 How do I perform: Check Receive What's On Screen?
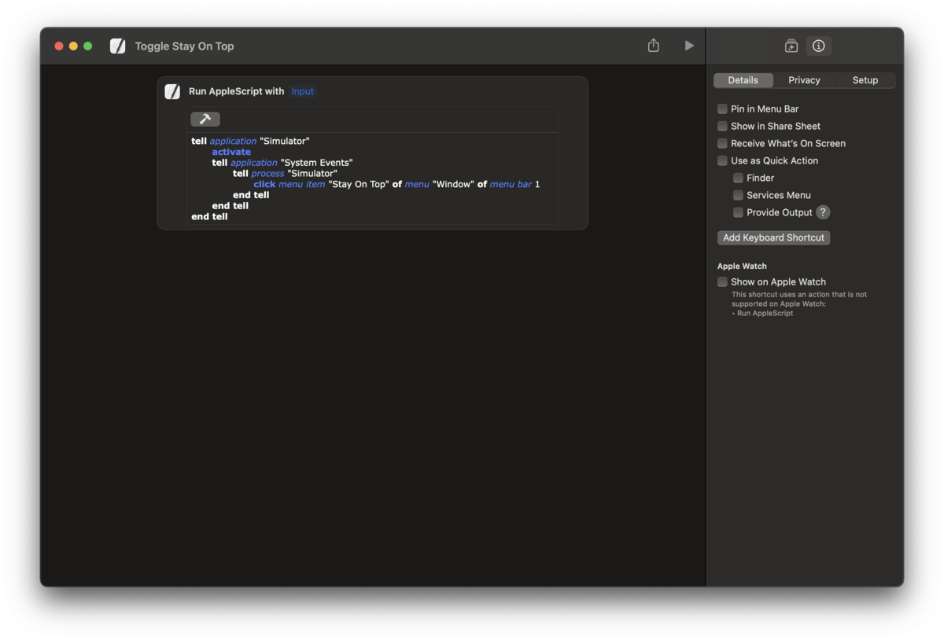(721, 143)
